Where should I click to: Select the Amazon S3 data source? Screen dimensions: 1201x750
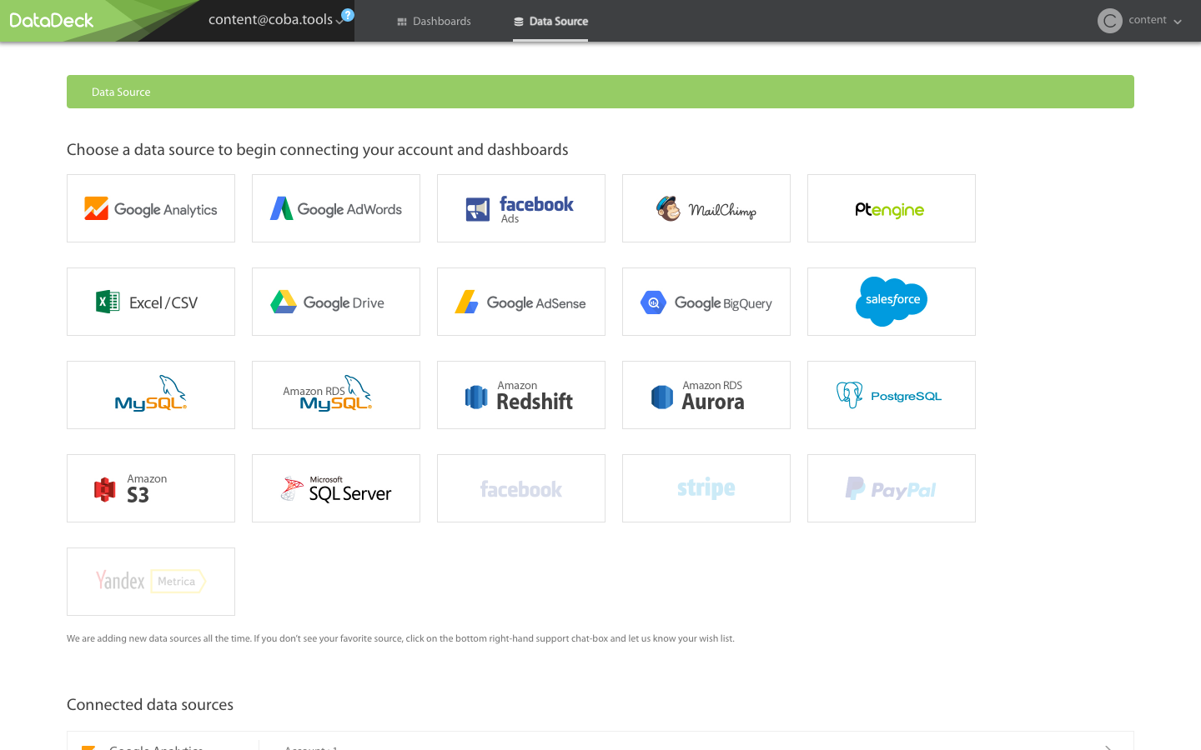point(151,488)
